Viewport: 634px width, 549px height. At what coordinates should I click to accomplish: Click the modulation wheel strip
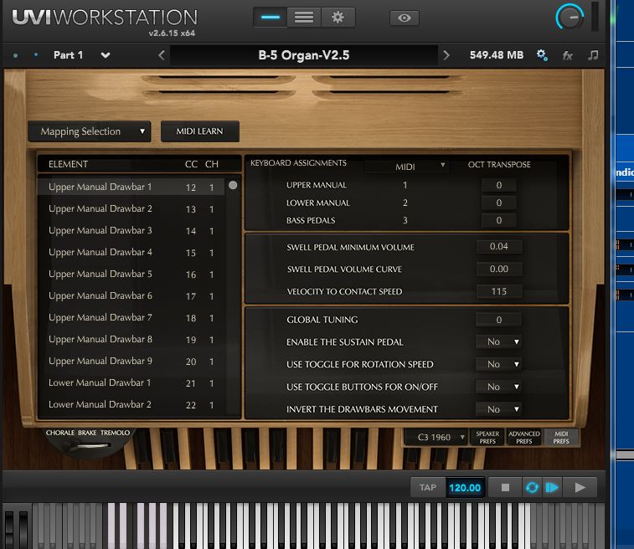[23, 529]
